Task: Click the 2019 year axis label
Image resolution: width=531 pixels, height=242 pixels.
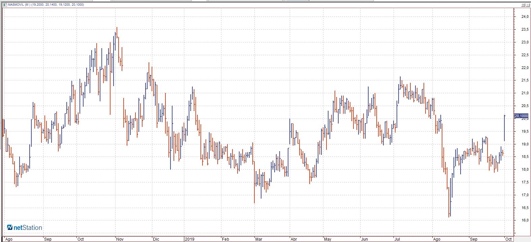Action: pos(190,239)
